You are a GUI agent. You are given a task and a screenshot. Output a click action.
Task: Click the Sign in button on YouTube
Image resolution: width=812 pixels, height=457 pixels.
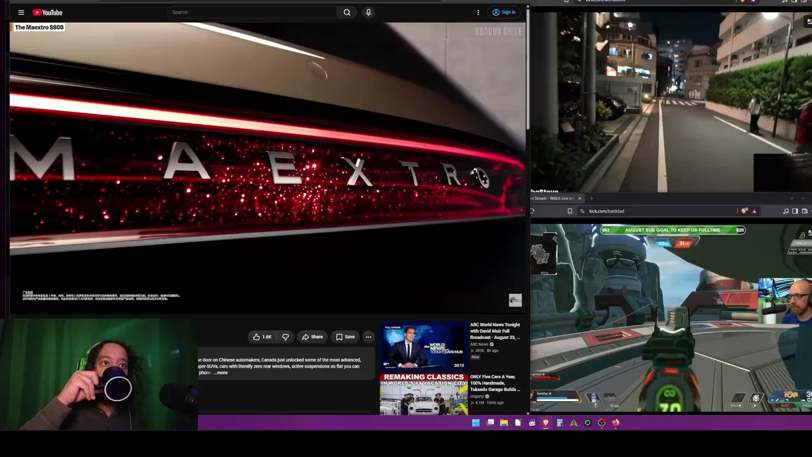point(504,12)
